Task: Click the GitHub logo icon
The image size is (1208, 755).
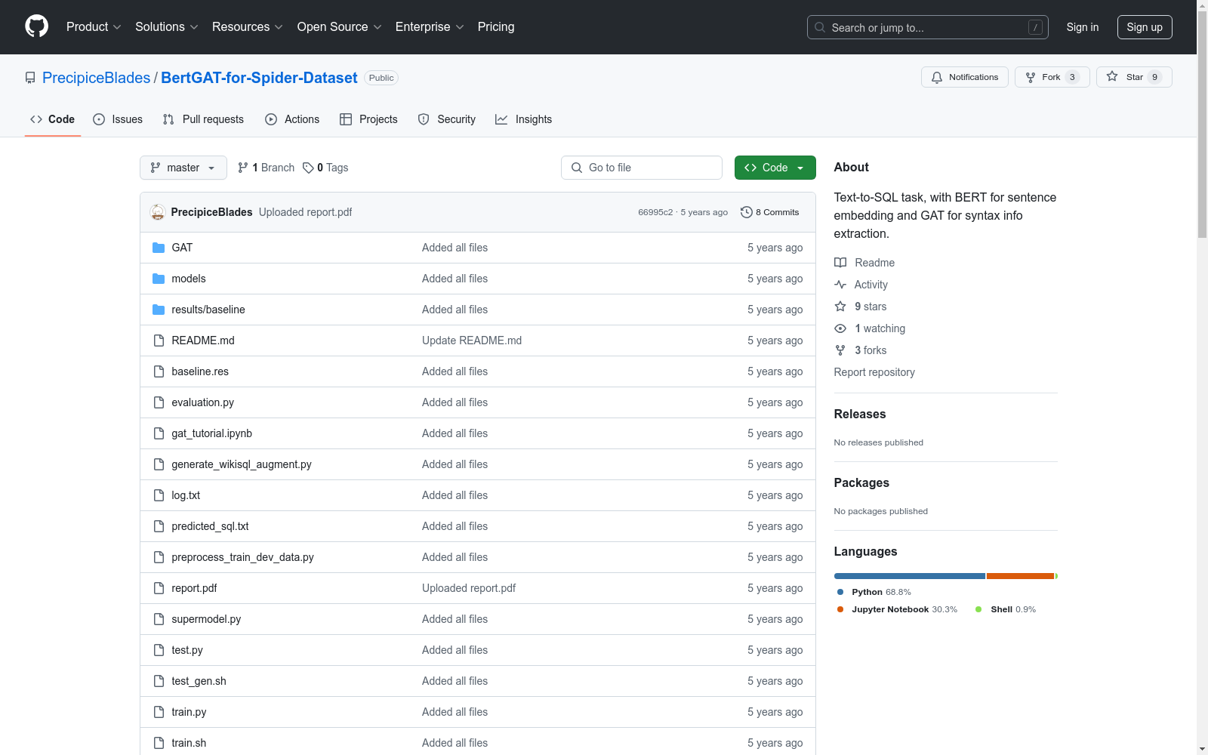Action: point(36,26)
